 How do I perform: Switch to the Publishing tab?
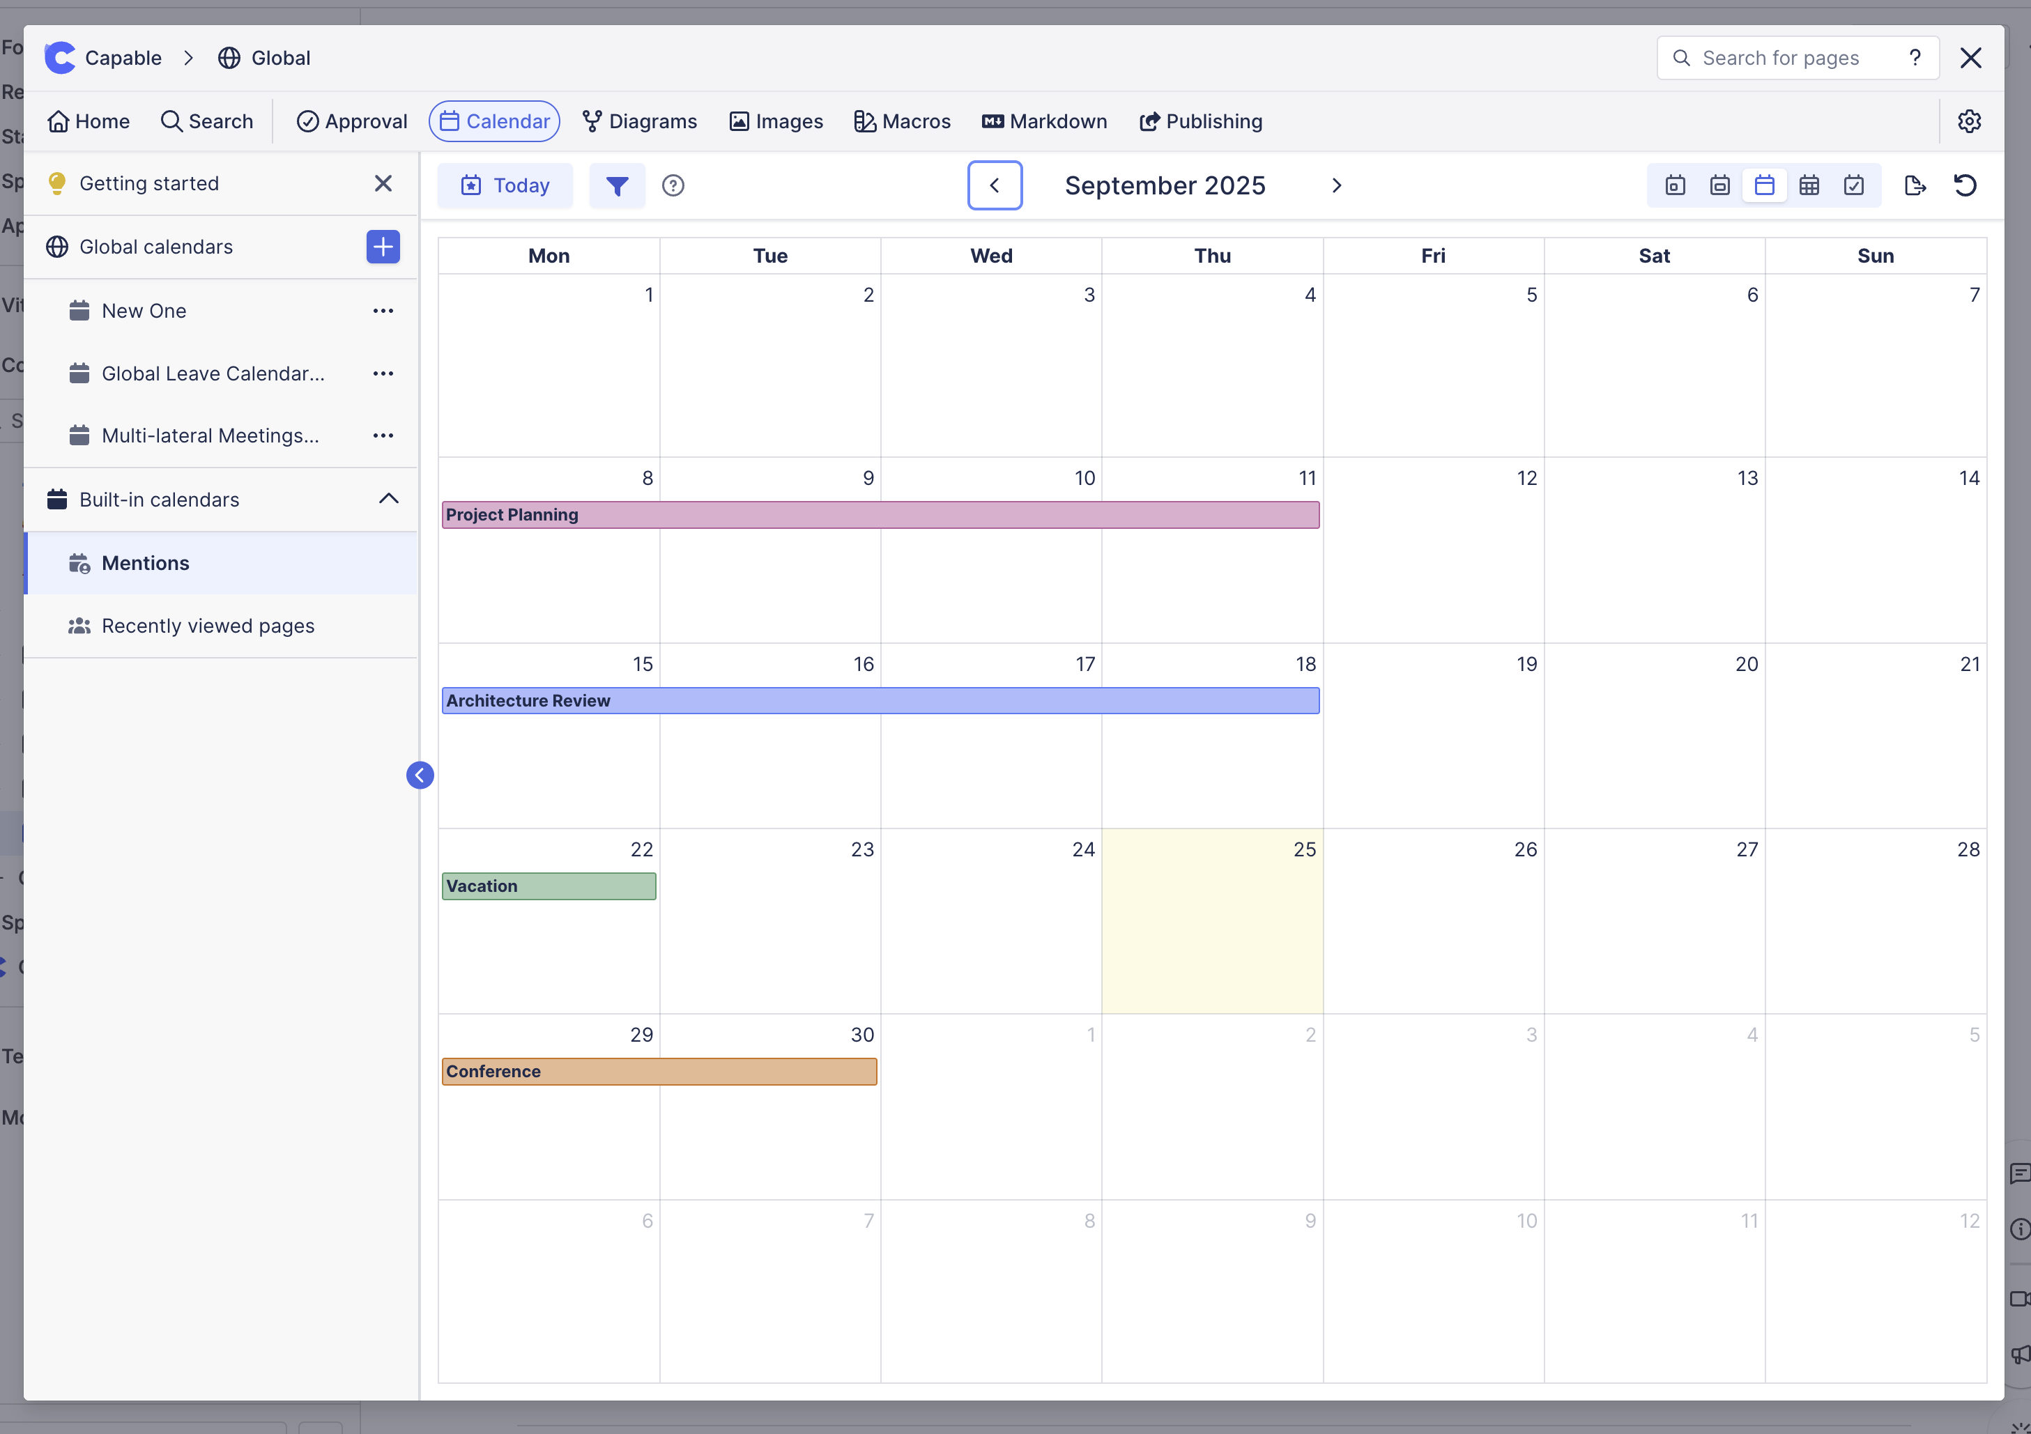[1200, 121]
